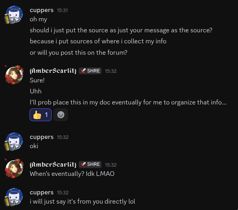Select the "or will you post this on the forum?" message
Image resolution: width=238 pixels, height=210 pixels.
[78, 53]
